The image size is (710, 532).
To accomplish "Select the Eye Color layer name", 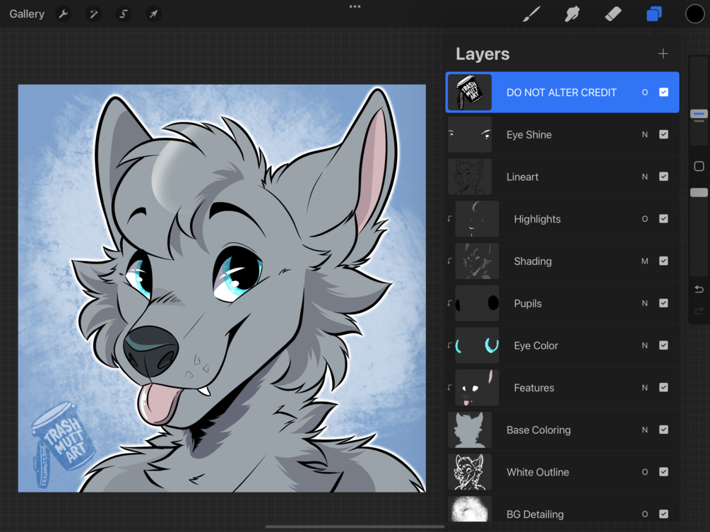I will point(536,345).
